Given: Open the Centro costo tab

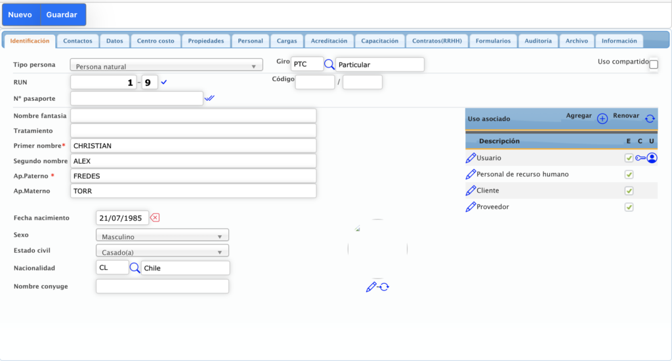Looking at the screenshot, I should [x=156, y=41].
